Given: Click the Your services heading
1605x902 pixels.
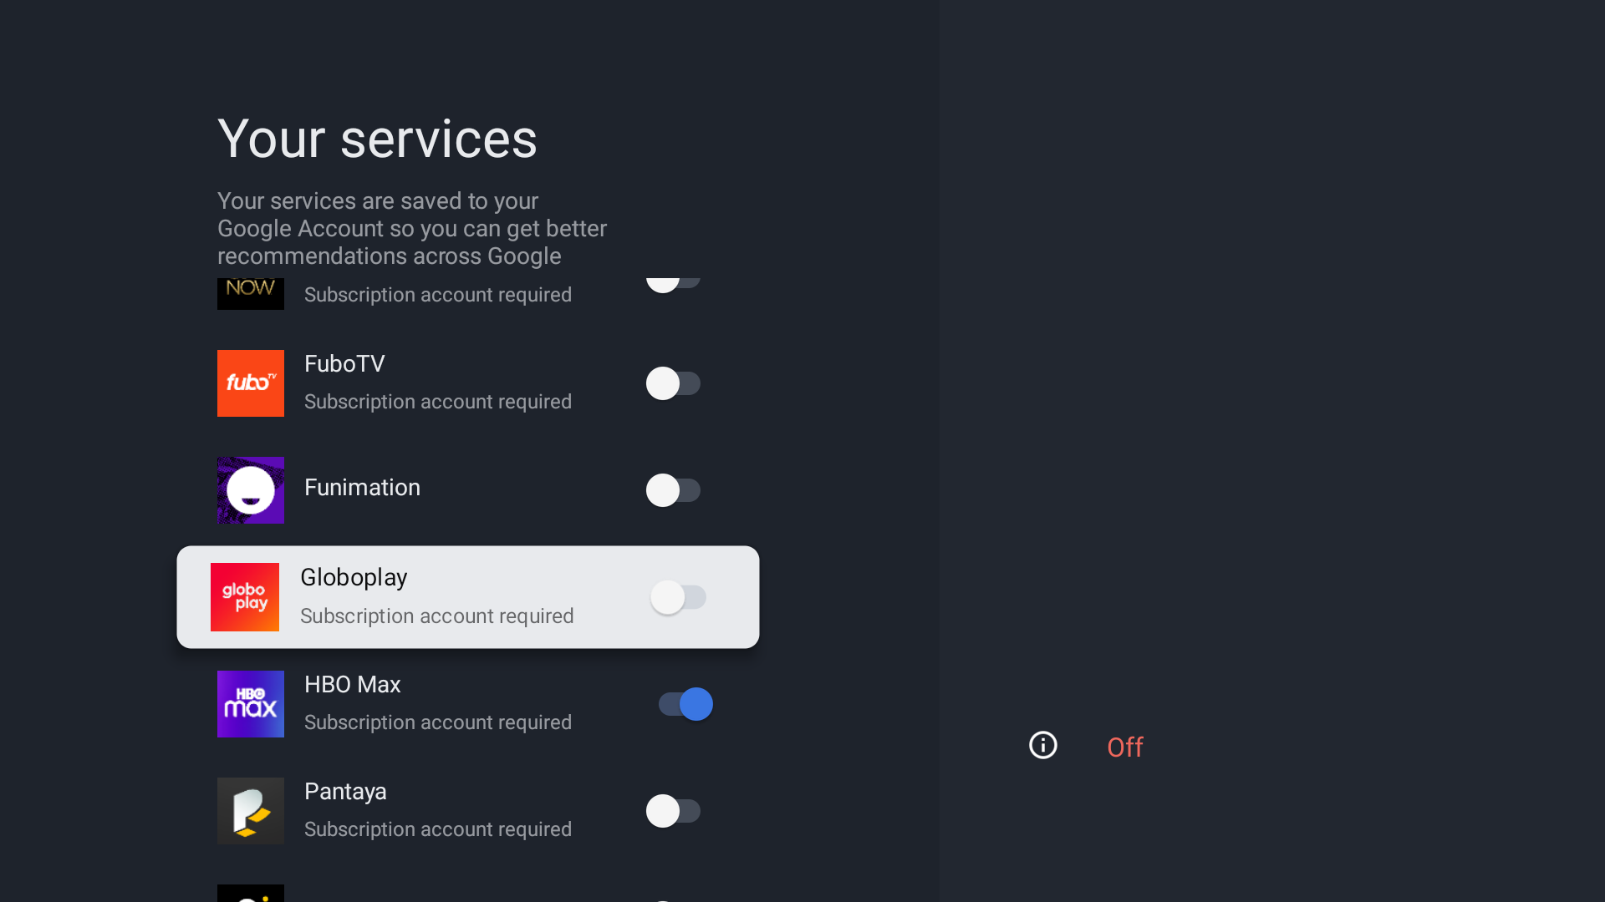Looking at the screenshot, I should click(377, 139).
